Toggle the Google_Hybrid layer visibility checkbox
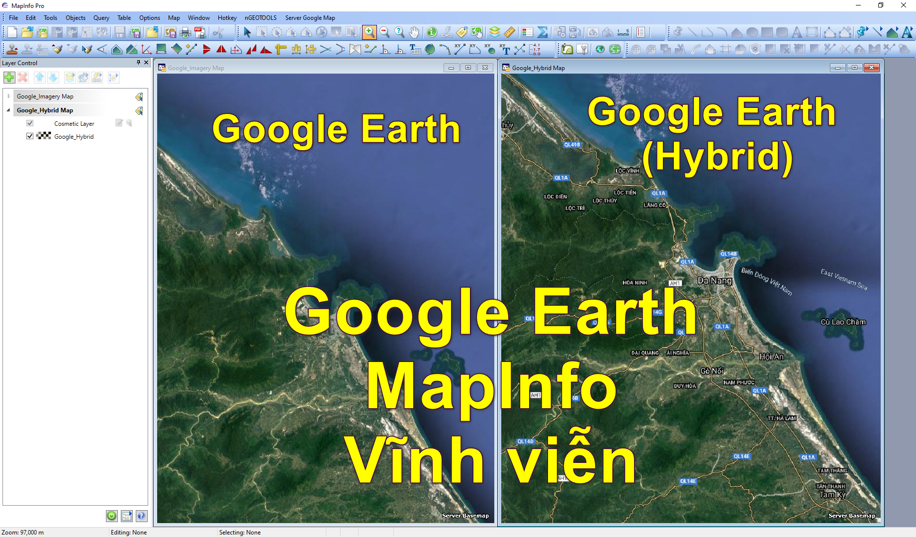Image resolution: width=916 pixels, height=537 pixels. [30, 136]
